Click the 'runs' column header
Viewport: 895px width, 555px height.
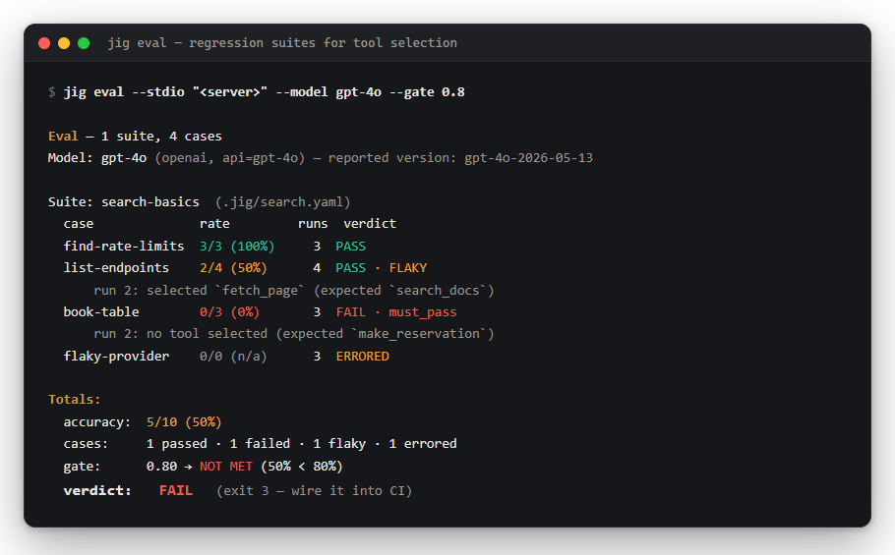click(x=313, y=224)
